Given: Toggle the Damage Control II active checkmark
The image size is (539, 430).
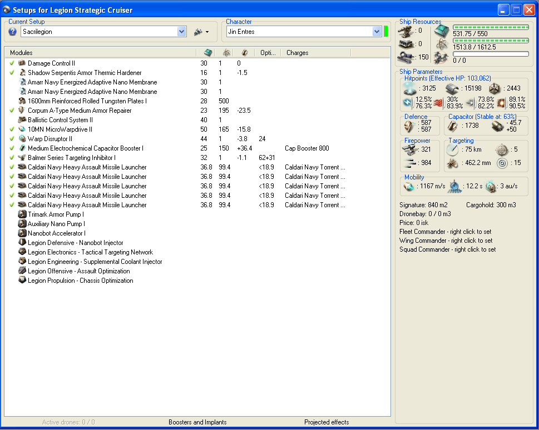Looking at the screenshot, I should [12, 63].
